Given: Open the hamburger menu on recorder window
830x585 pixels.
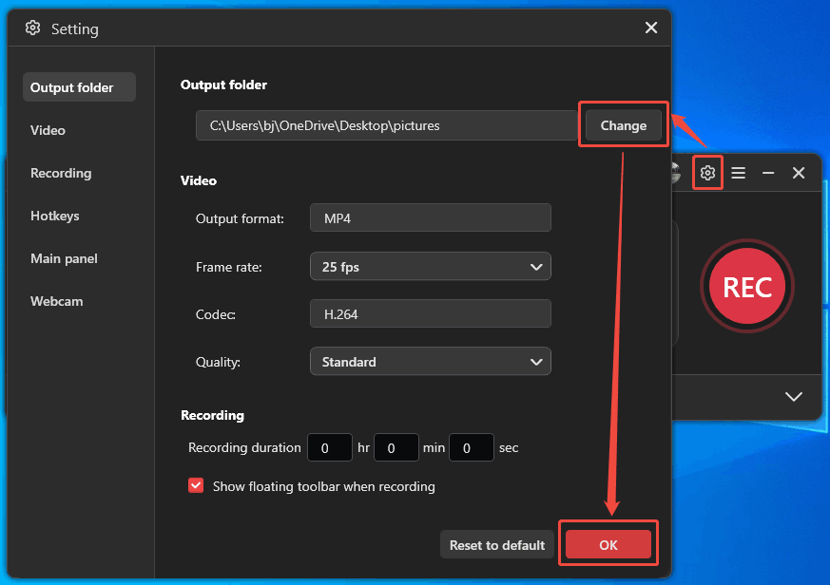Looking at the screenshot, I should [738, 173].
